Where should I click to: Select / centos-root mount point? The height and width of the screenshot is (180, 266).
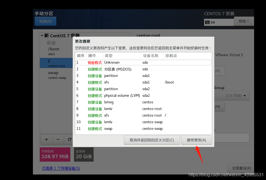(56, 63)
